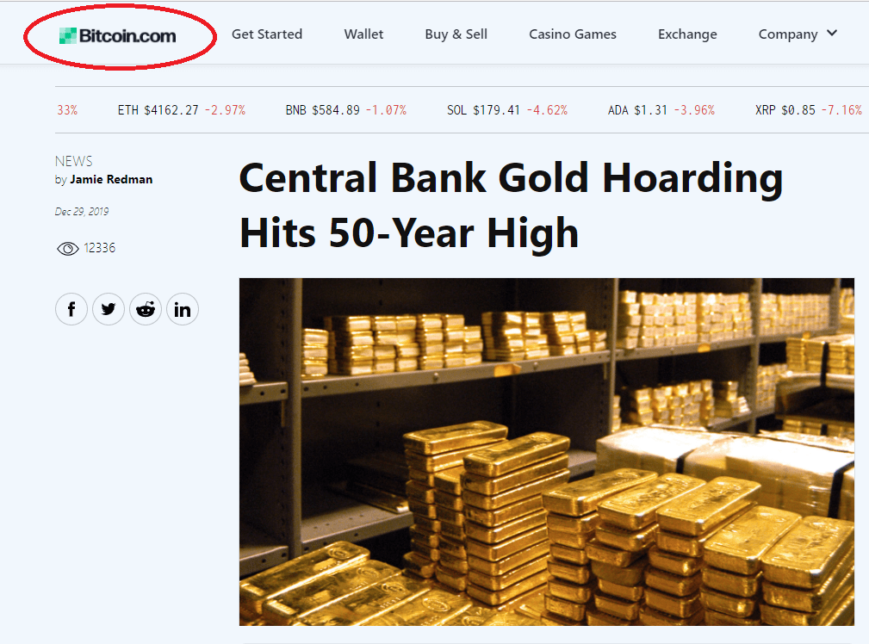Select ETH price in ticker

[181, 110]
